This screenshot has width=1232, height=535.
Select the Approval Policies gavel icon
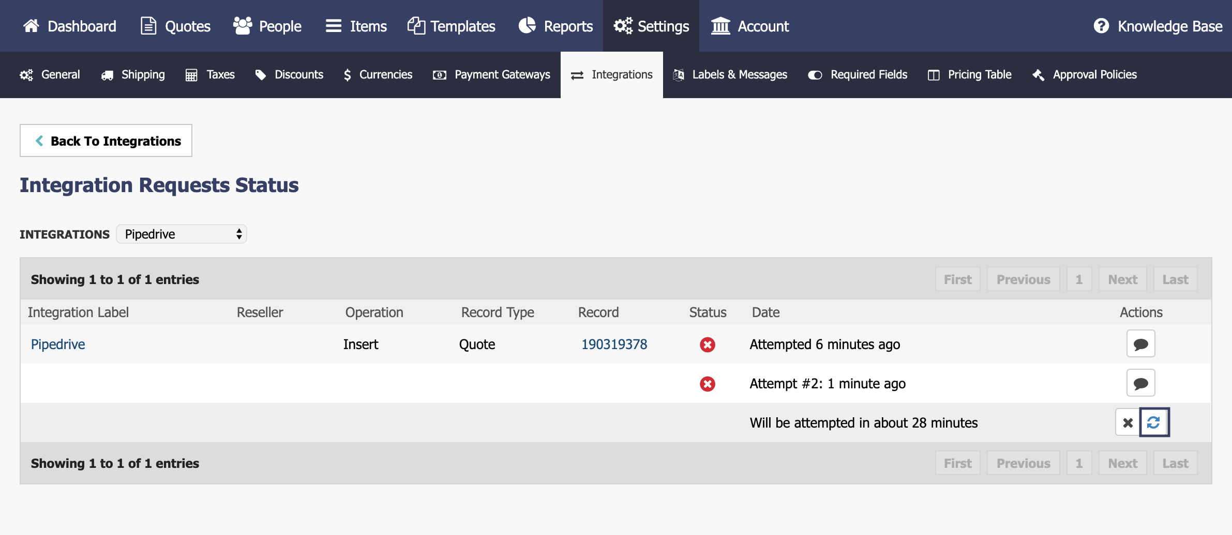(x=1039, y=75)
